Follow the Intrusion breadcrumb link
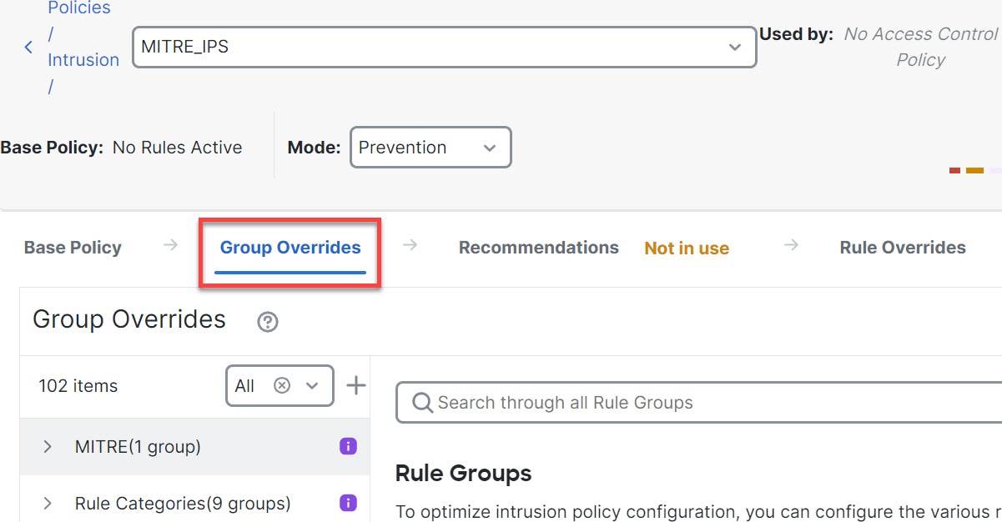 [x=83, y=60]
